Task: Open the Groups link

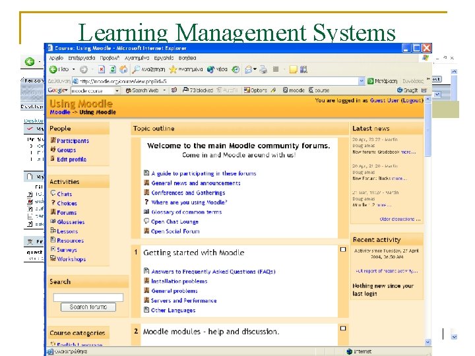Action: click(67, 150)
